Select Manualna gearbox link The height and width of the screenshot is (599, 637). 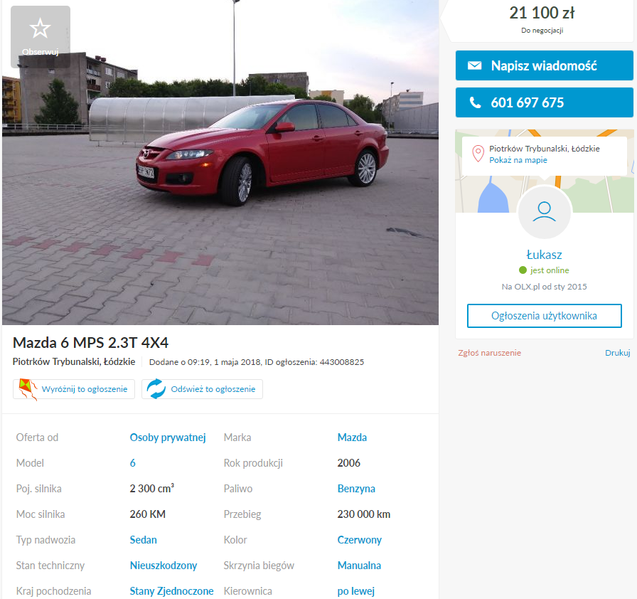pyautogui.click(x=359, y=566)
